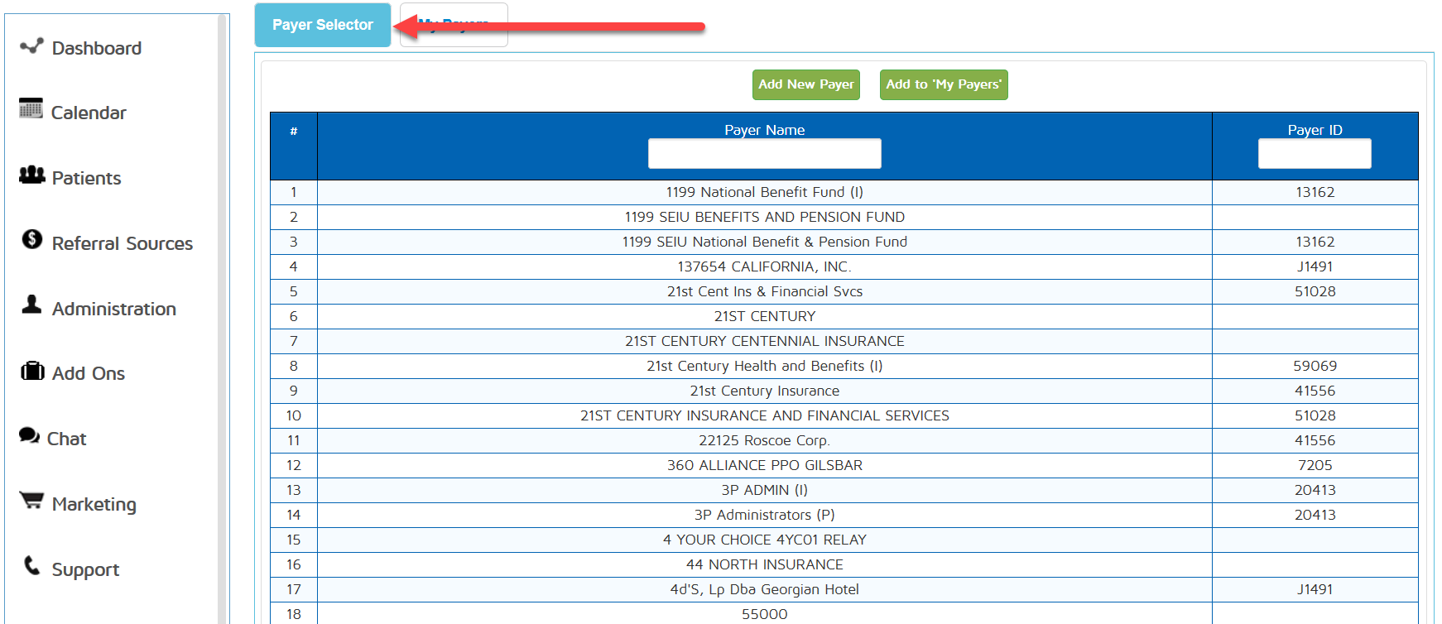1442x624 pixels.
Task: Open the Marketing shopping cart icon
Action: (x=31, y=501)
